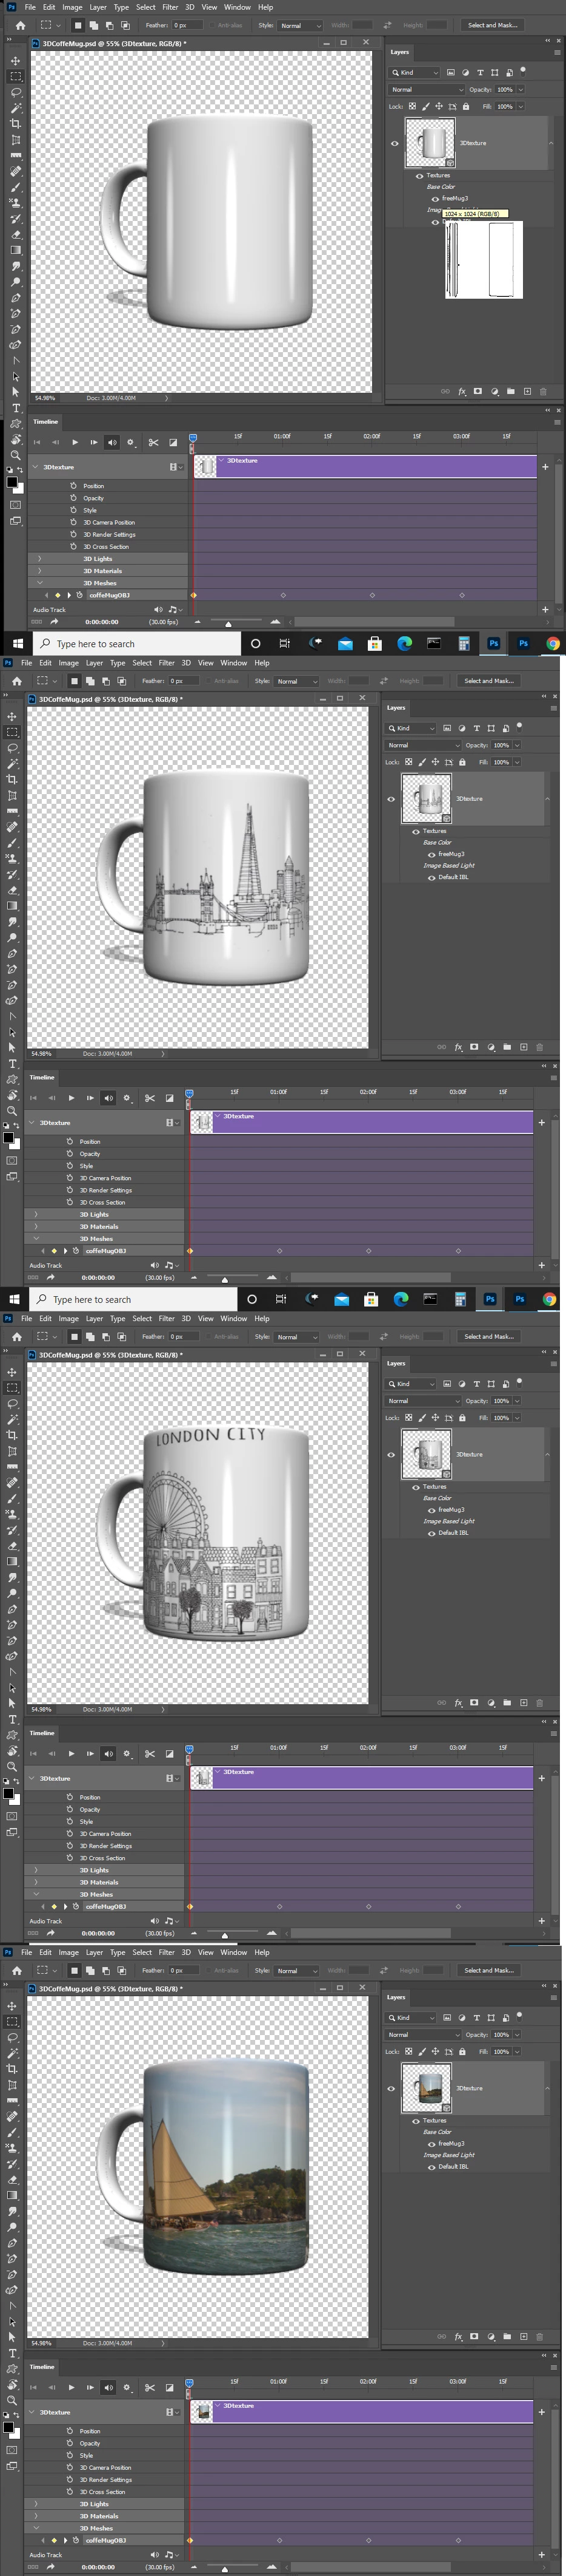Select the Brush tool in London City mug window

coord(12,1499)
